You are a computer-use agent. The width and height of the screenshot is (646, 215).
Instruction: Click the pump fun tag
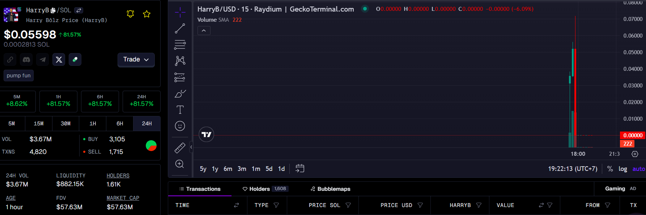pos(18,76)
